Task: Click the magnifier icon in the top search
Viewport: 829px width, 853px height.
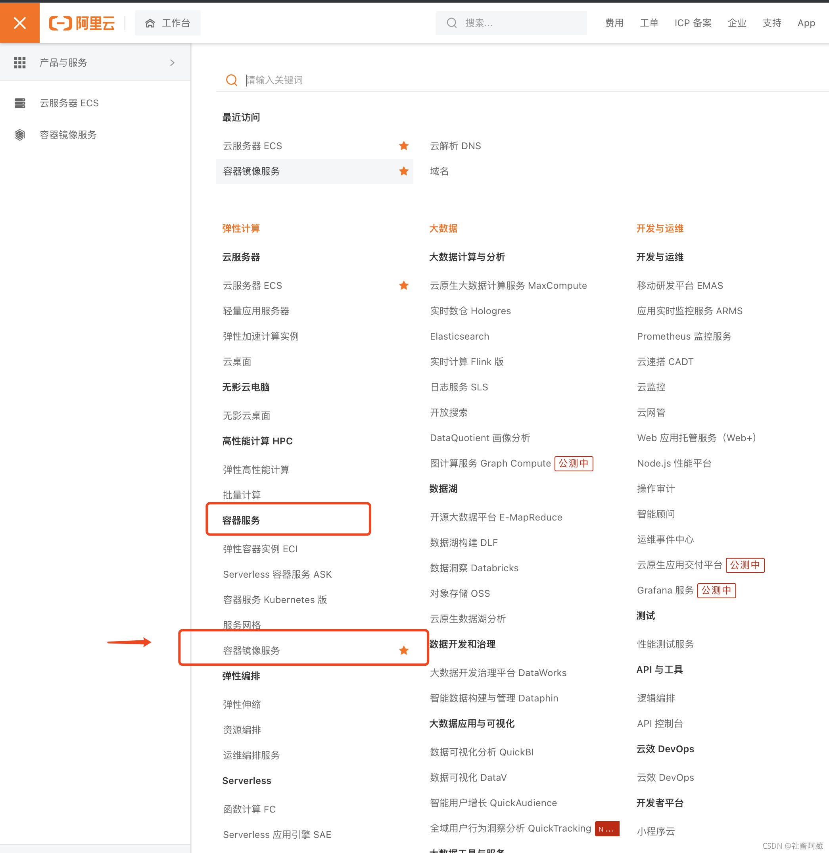Action: tap(452, 23)
